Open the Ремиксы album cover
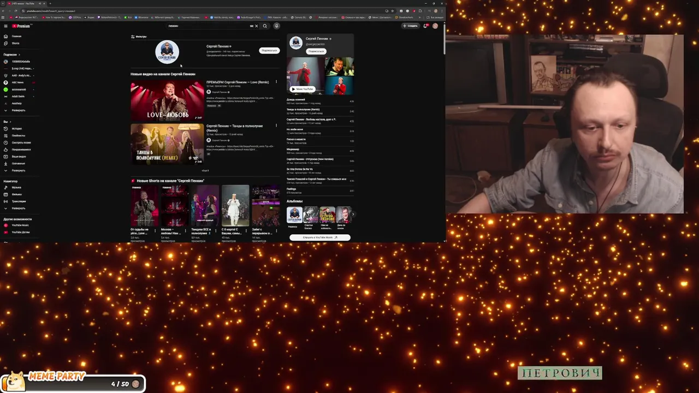The width and height of the screenshot is (699, 393). point(294,215)
